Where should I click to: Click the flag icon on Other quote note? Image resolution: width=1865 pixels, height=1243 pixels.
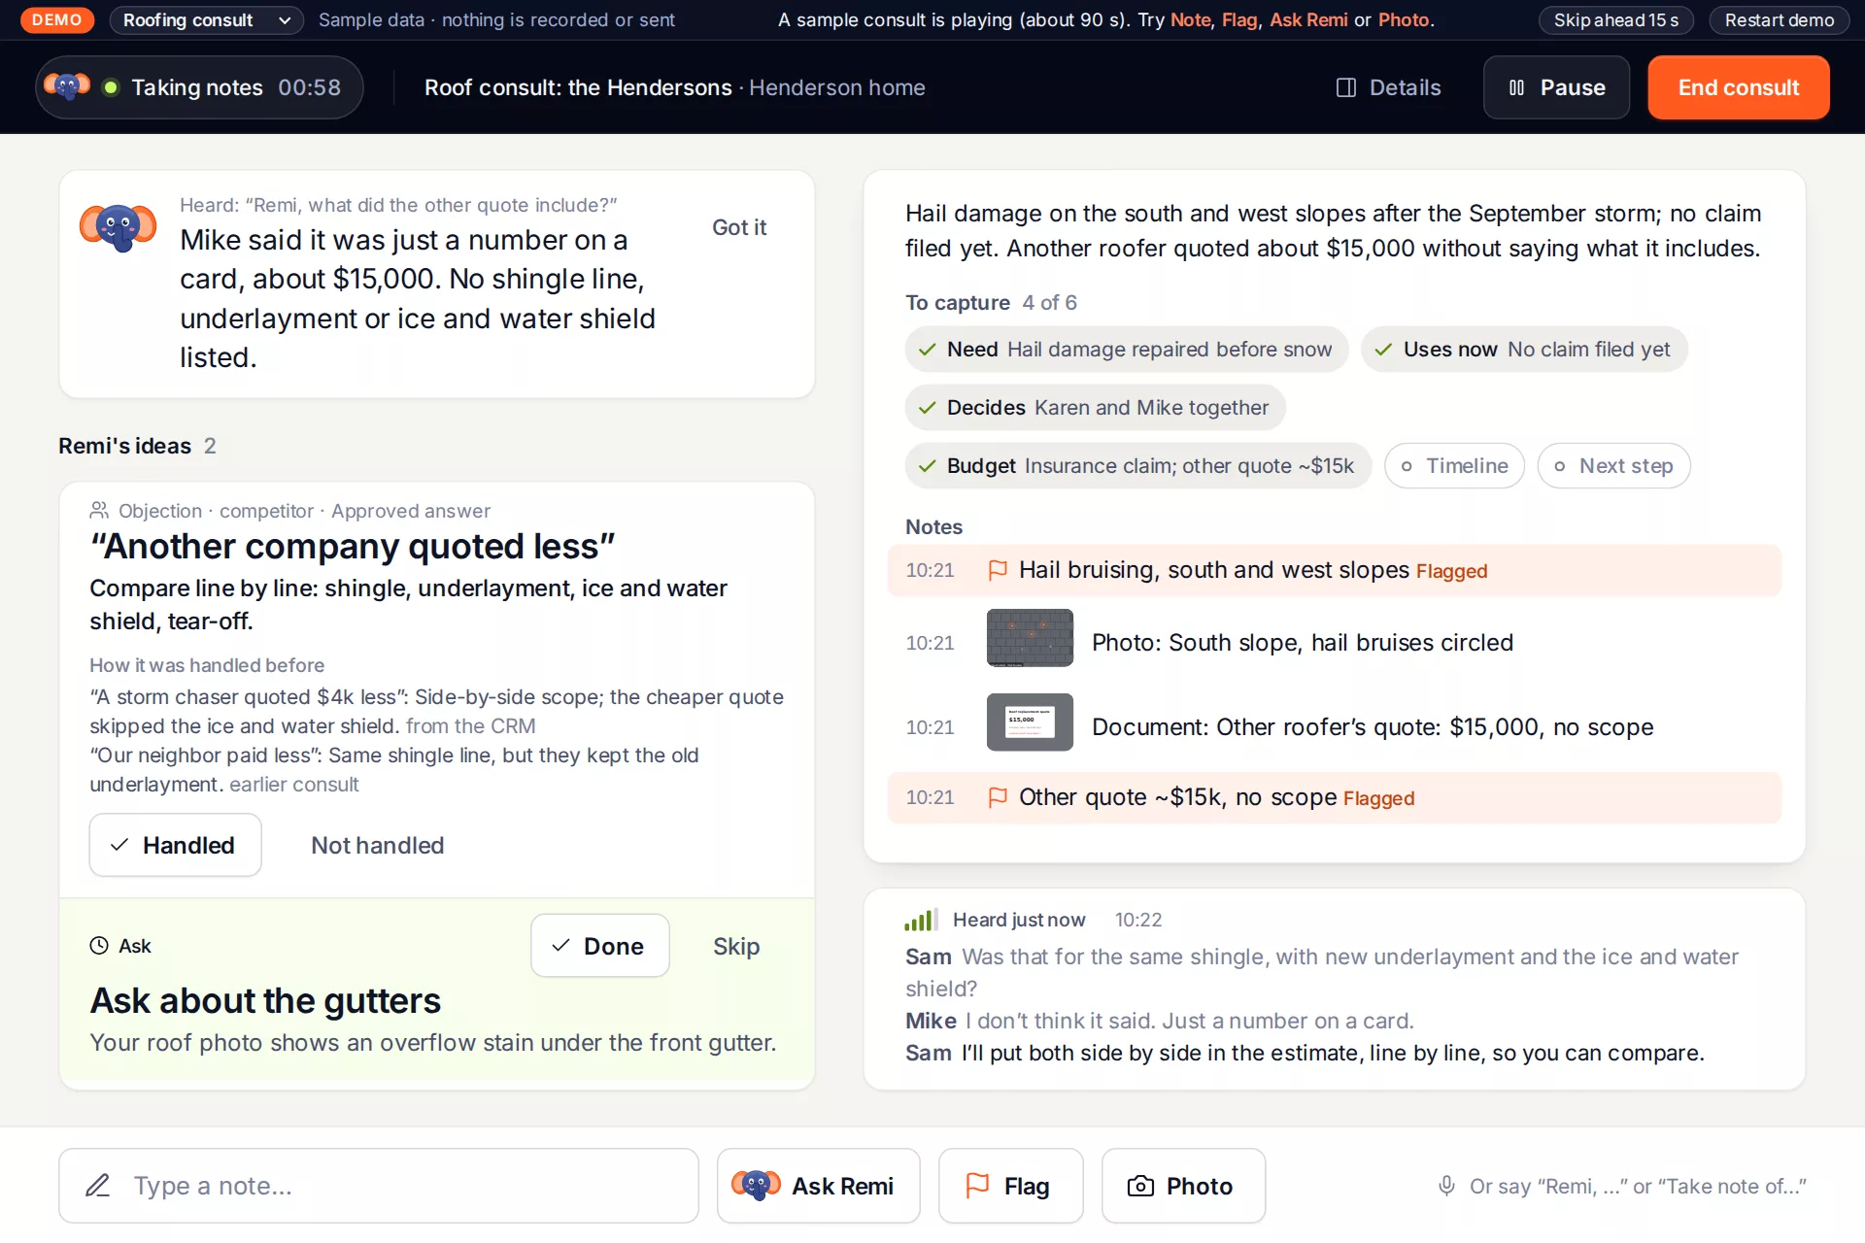(x=998, y=797)
